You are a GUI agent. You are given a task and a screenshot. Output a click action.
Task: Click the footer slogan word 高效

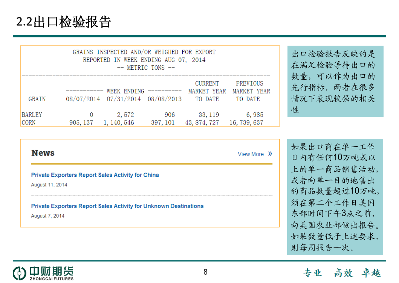point(343,273)
